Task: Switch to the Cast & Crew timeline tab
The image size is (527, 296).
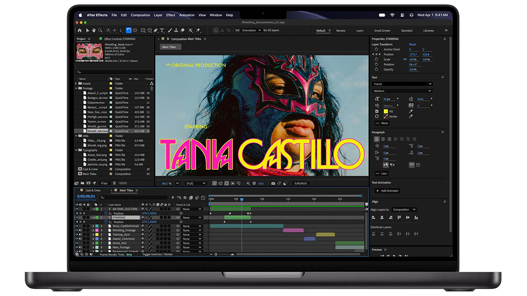Action: coord(93,190)
